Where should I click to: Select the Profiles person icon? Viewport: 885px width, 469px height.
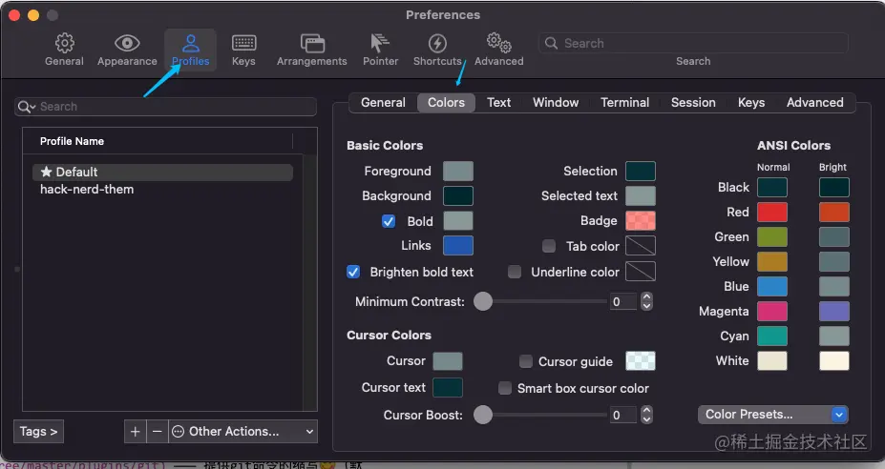[x=191, y=43]
